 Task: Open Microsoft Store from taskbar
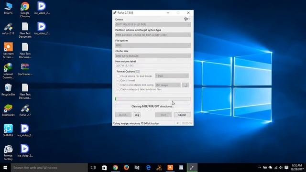[104, 168]
